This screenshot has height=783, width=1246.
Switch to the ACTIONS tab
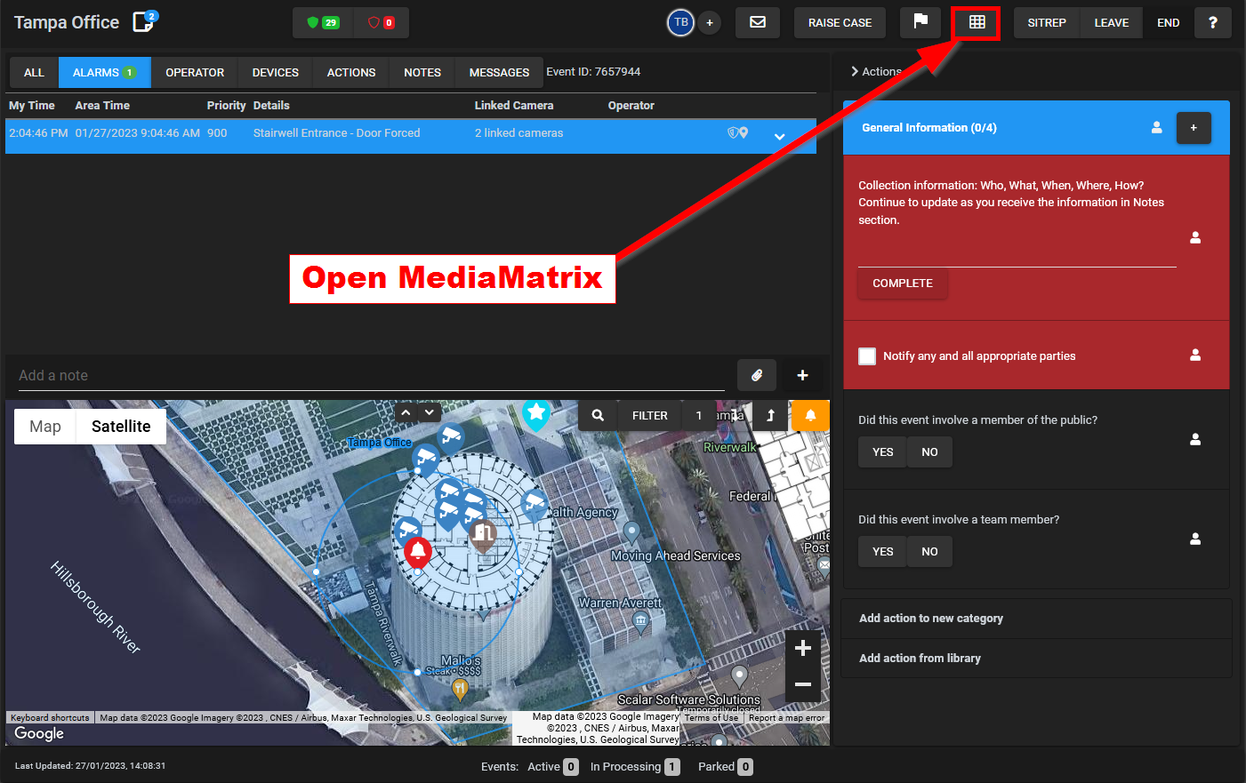tap(351, 73)
